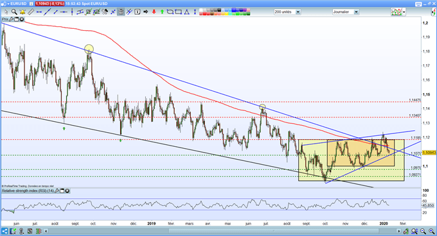Pick the vertical line tool

(x=72, y=12)
